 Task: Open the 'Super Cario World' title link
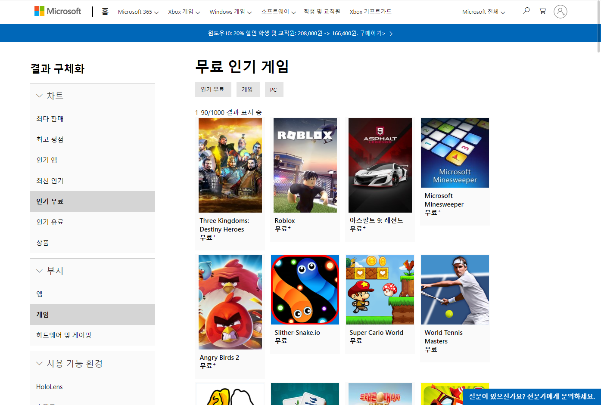tap(377, 333)
